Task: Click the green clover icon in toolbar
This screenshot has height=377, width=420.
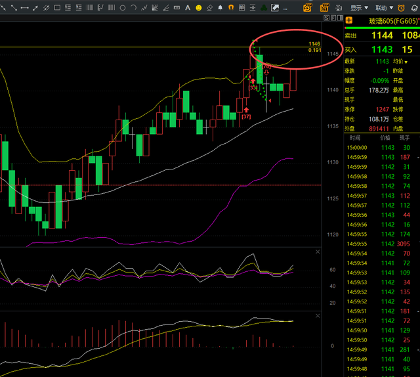Action: click(x=263, y=7)
